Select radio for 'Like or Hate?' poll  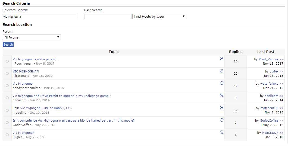(x=7, y=110)
